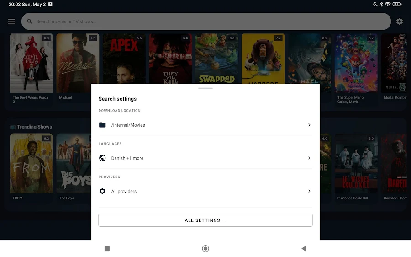
Task: Open The Boys show poster
Action: pos(74,163)
